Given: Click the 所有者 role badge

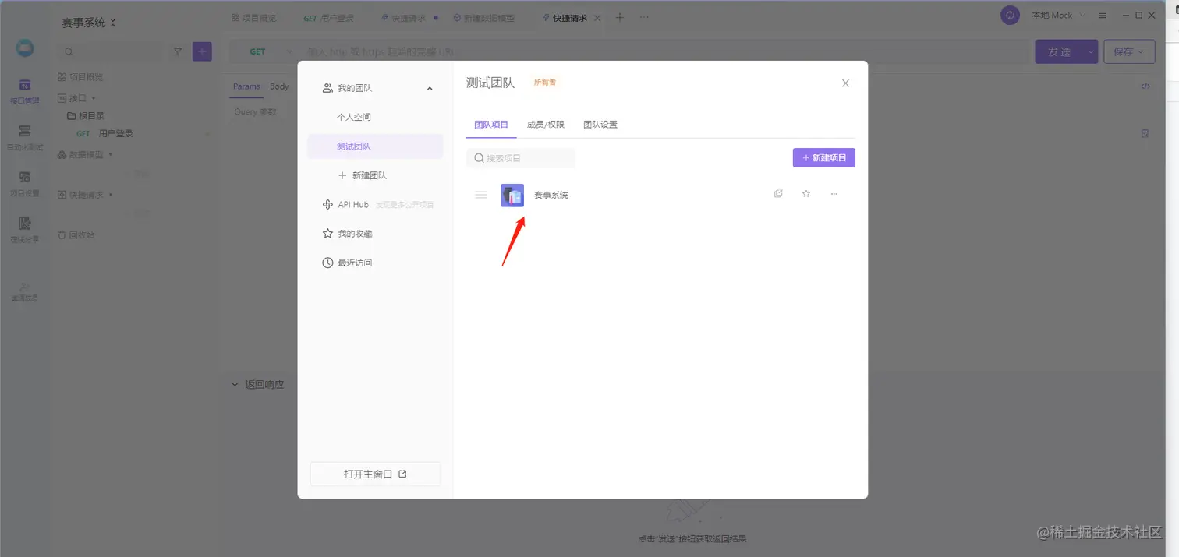Looking at the screenshot, I should pyautogui.click(x=545, y=83).
